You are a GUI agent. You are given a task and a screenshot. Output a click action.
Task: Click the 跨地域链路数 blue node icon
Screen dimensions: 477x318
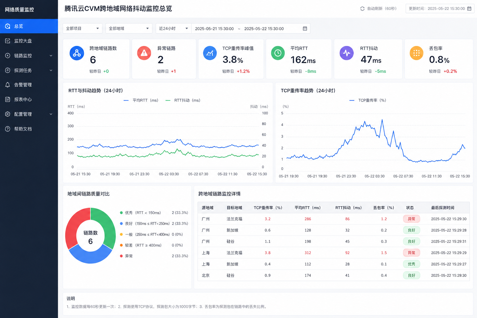(77, 53)
